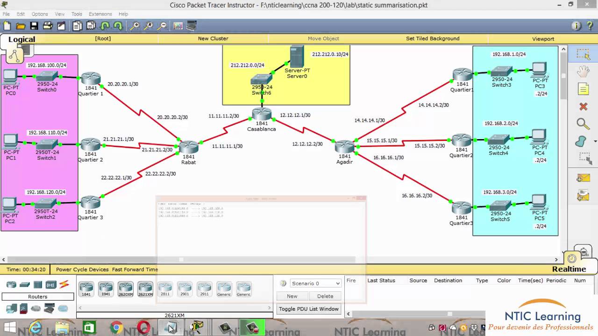Viewport: 598px width, 336px height.
Task: Click the Viewport button
Action: tap(543, 39)
